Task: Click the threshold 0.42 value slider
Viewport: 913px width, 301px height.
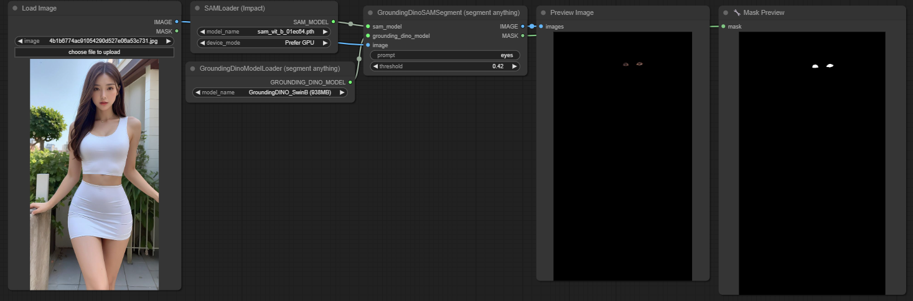Action: [x=445, y=66]
